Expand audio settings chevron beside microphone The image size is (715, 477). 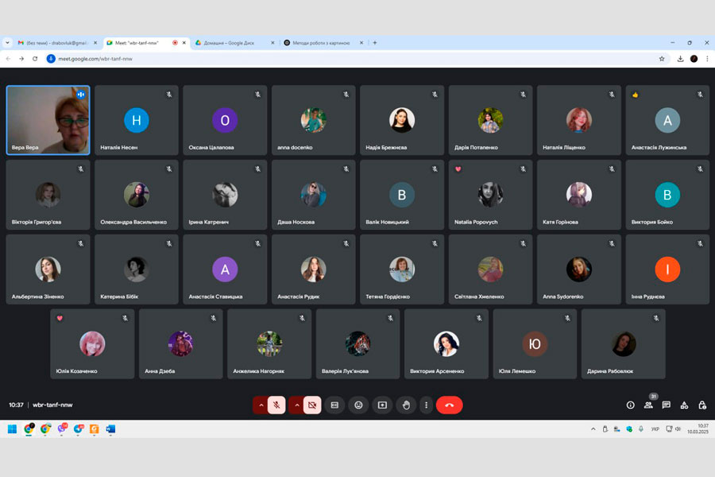click(261, 405)
